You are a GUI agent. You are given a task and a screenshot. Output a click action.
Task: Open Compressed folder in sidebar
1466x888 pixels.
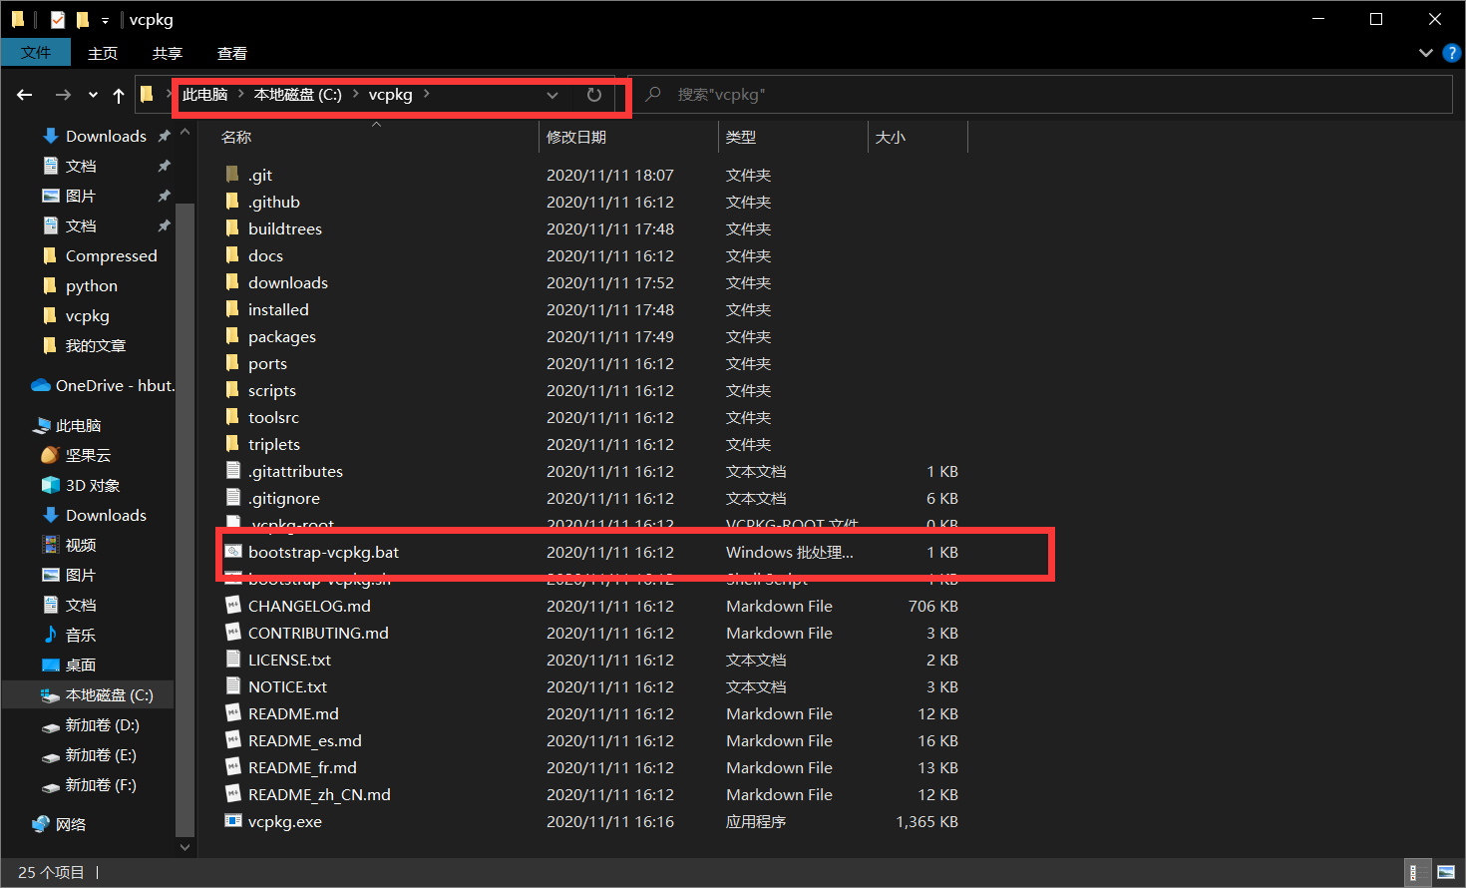click(111, 255)
